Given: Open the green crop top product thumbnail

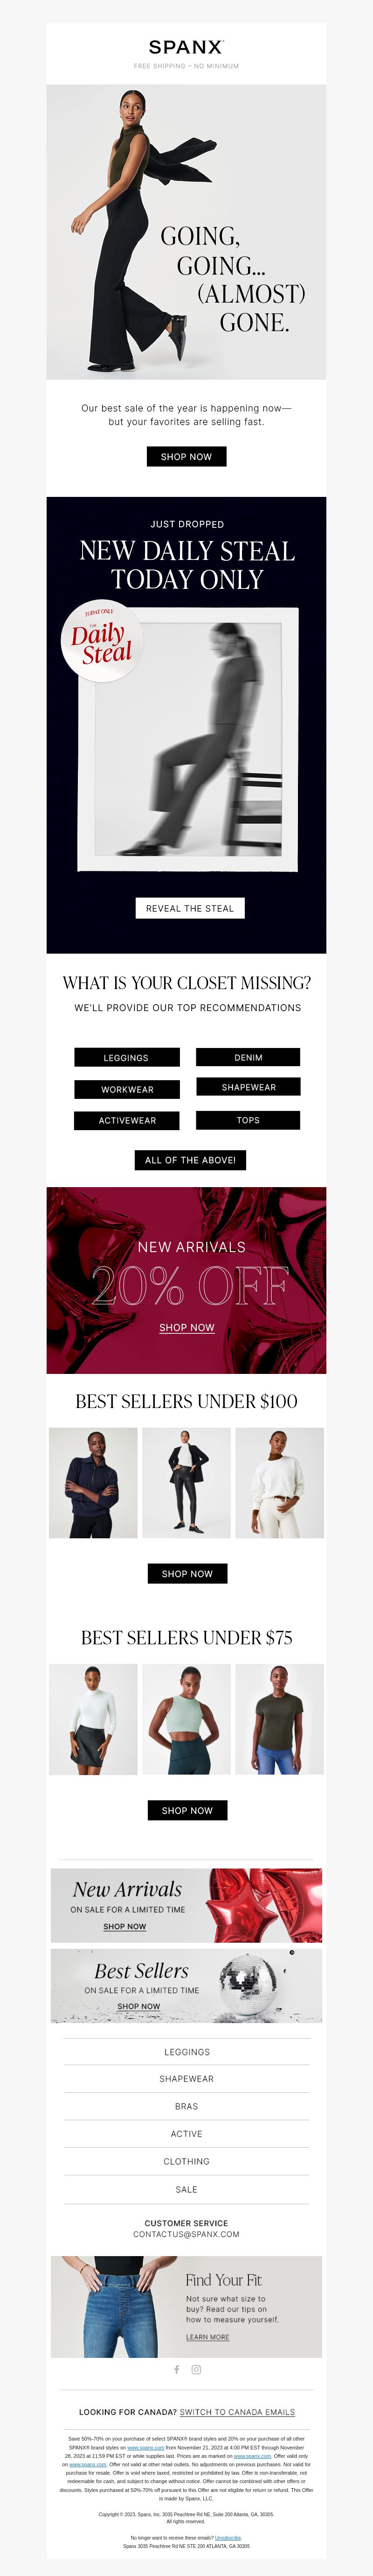Looking at the screenshot, I should [x=186, y=1719].
